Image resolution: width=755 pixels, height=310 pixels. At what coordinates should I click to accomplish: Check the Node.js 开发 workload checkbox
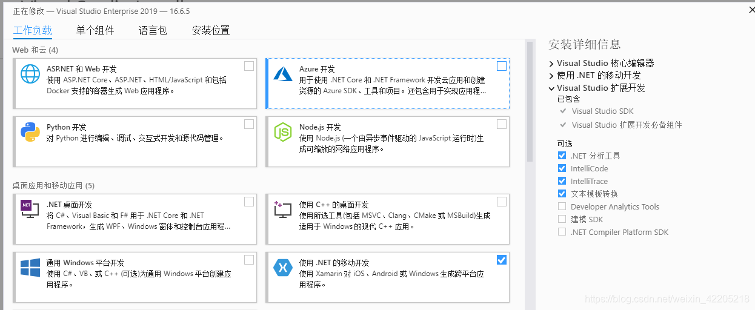click(x=502, y=124)
